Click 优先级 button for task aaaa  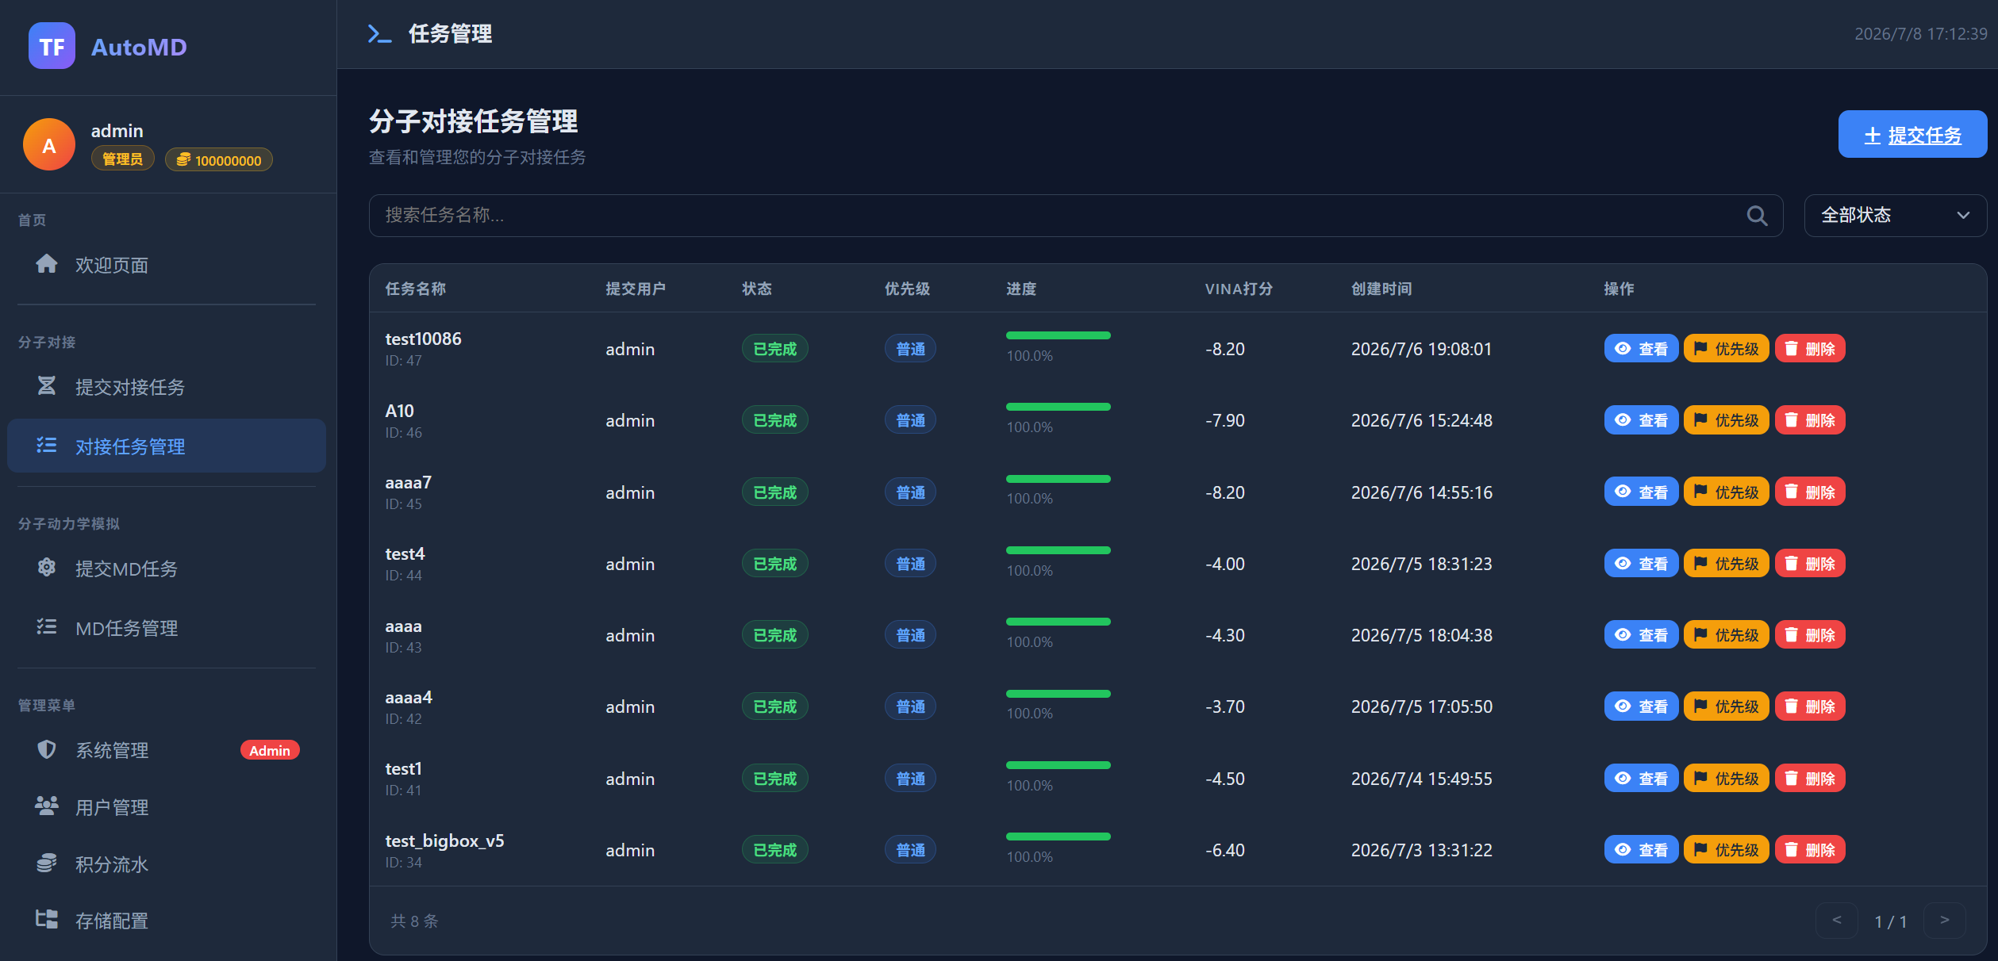pyautogui.click(x=1726, y=634)
